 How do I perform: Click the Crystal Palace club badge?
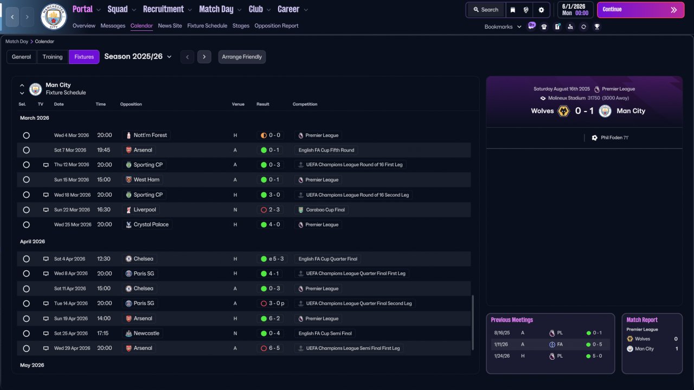[128, 224]
